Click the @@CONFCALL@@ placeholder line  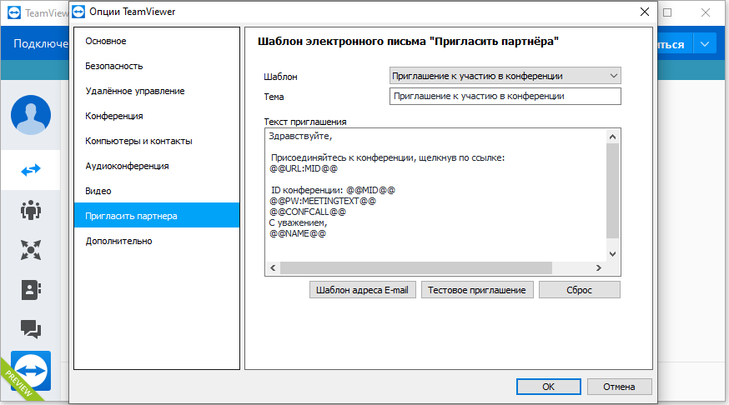coord(308,212)
